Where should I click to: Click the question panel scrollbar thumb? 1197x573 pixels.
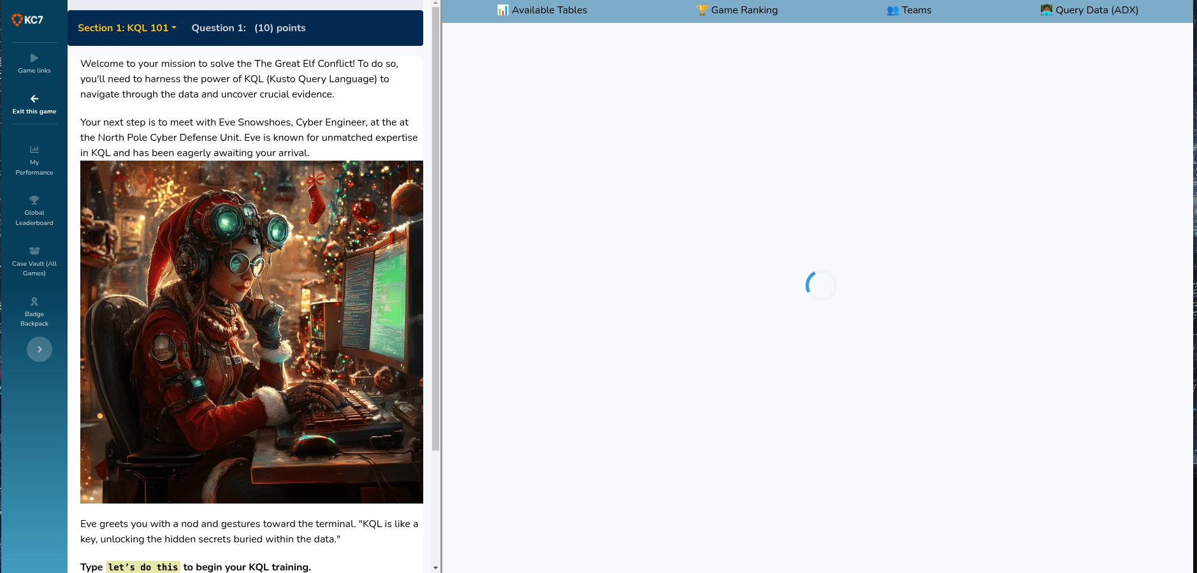click(435, 229)
